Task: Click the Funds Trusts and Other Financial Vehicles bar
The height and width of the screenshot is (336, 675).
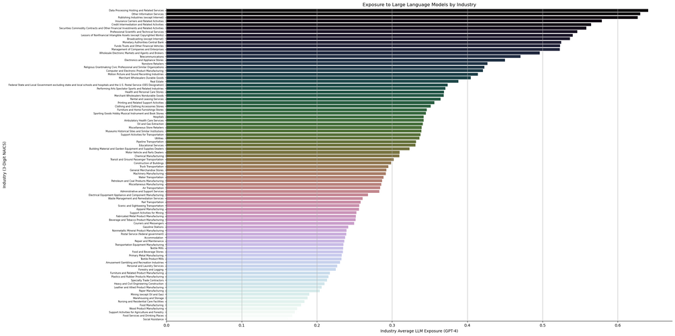Action: coord(363,46)
